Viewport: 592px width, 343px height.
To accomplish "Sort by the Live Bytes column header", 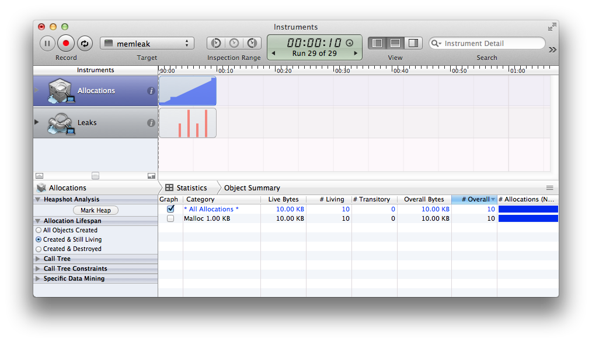I will click(x=284, y=199).
